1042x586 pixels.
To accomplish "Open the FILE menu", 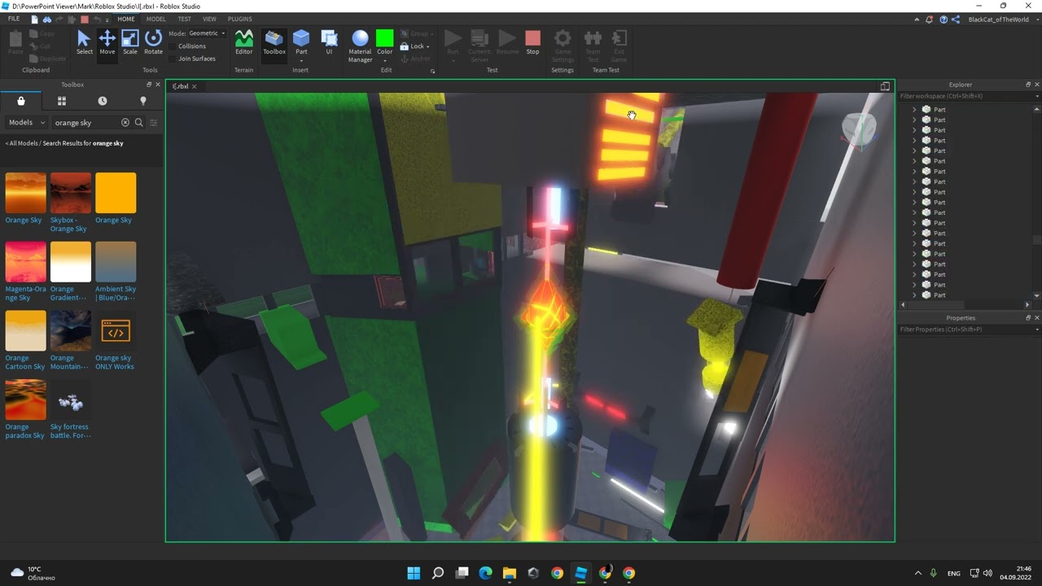I will [14, 19].
